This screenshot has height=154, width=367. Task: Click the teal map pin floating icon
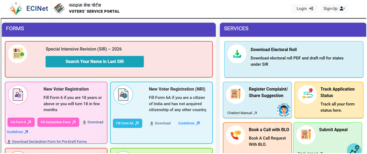point(354,149)
